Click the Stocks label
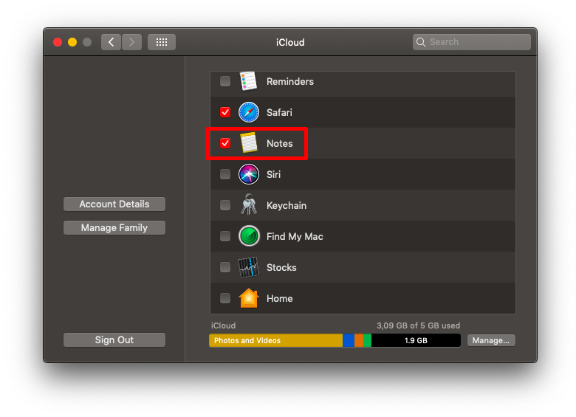Image resolution: width=576 pixels, height=417 pixels. [x=281, y=267]
